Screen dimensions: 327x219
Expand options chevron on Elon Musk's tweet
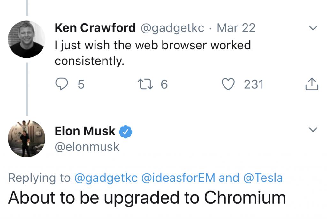(x=313, y=129)
